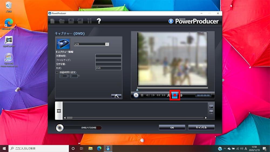Open help with the question mark icon
Image resolution: width=270 pixels, height=152 pixels.
pos(99,21)
